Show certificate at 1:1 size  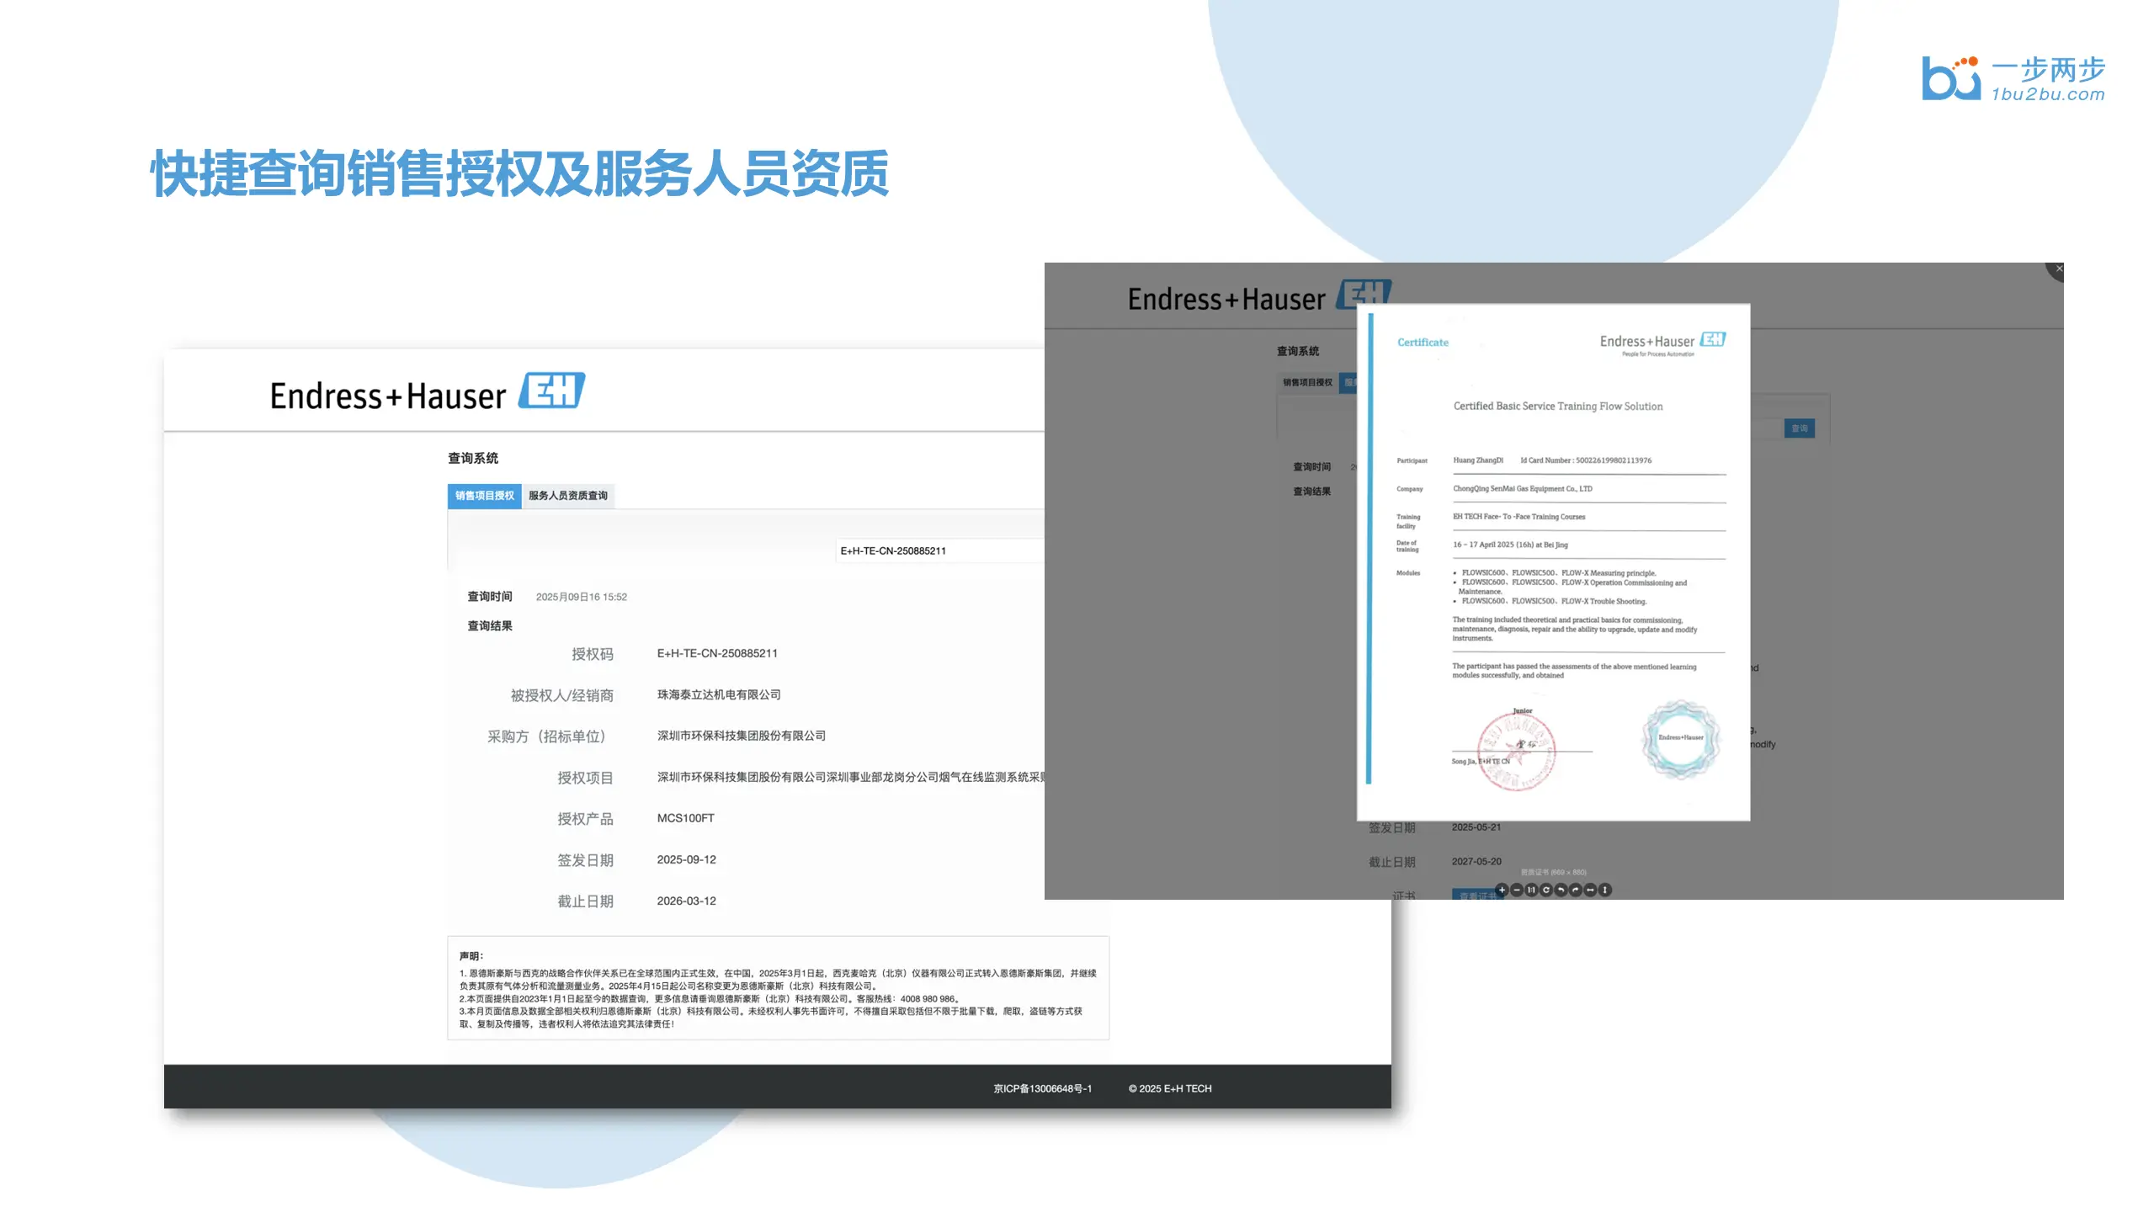[1531, 890]
